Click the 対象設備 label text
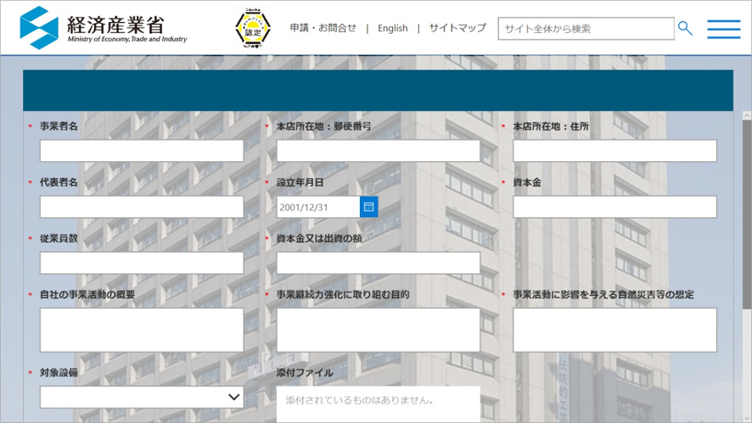 (59, 372)
